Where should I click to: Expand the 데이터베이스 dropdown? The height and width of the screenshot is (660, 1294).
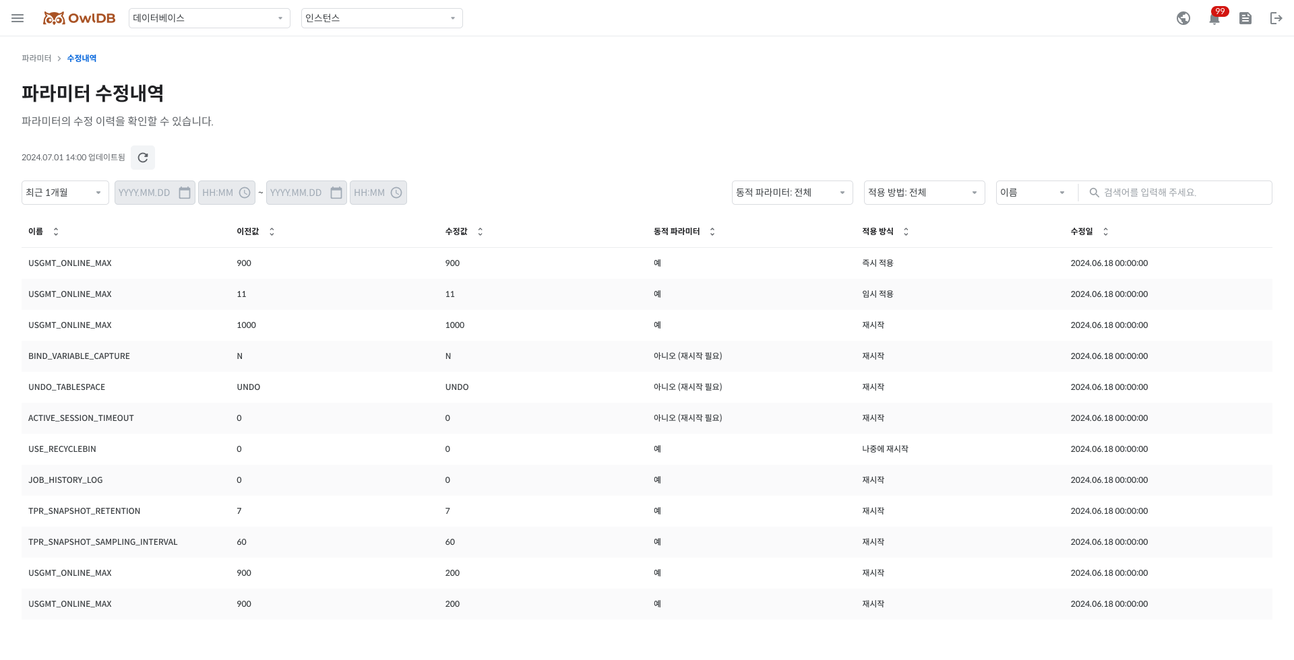(209, 18)
